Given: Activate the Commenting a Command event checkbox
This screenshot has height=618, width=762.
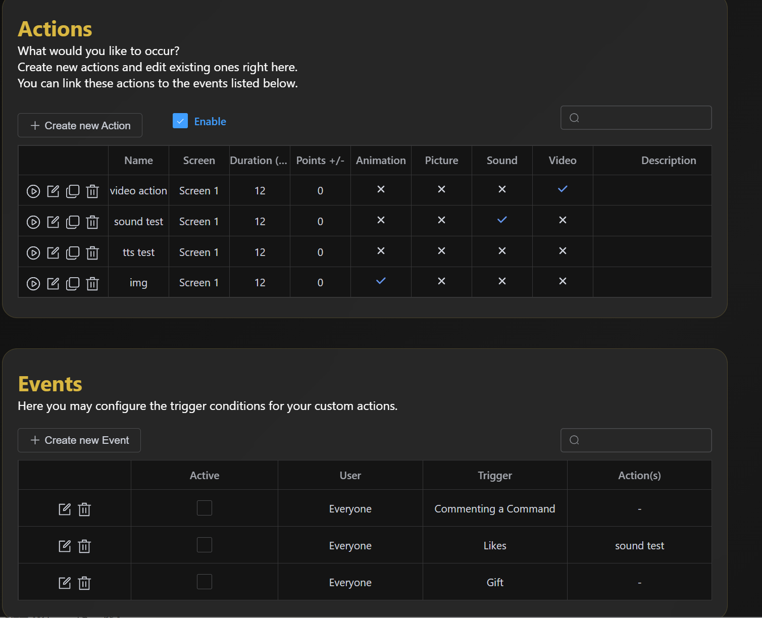Looking at the screenshot, I should pyautogui.click(x=205, y=508).
